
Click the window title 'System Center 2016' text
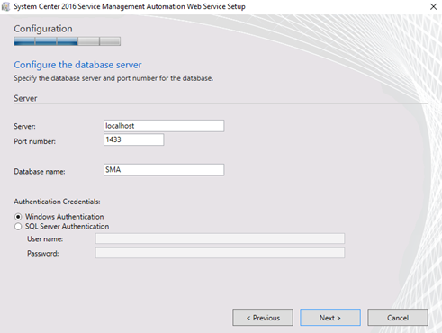130,6
